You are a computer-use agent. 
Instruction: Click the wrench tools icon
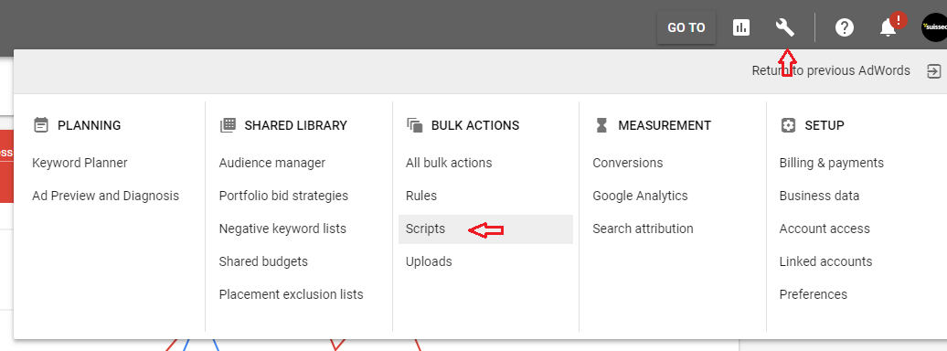click(784, 27)
